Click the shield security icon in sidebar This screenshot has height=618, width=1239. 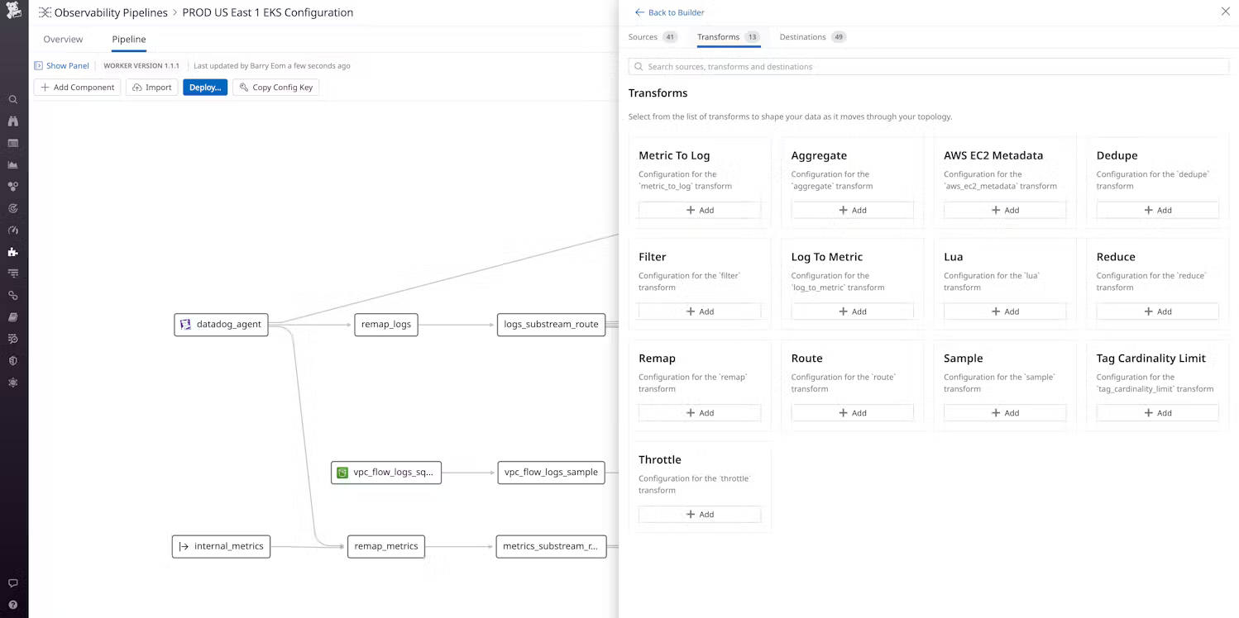(13, 361)
